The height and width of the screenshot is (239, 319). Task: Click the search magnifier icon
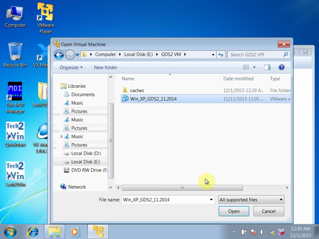pos(286,54)
